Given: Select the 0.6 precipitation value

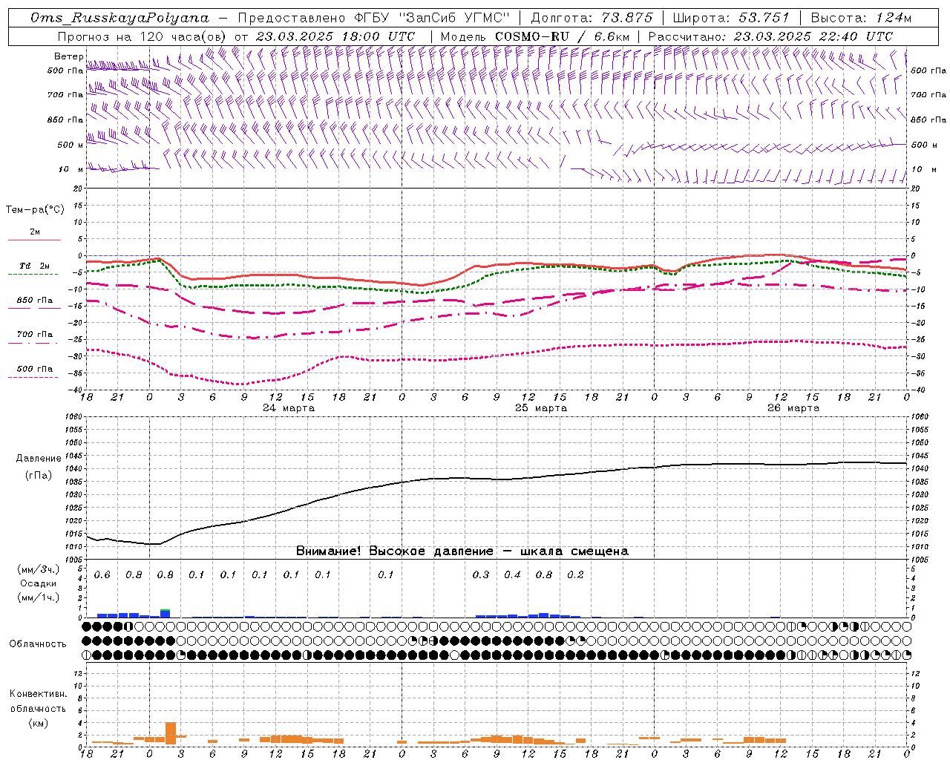Looking at the screenshot, I should pyautogui.click(x=102, y=575).
